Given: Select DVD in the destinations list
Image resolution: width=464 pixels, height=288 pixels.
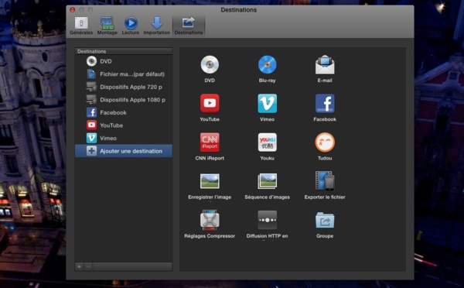Looking at the screenshot, I should pyautogui.click(x=124, y=61).
